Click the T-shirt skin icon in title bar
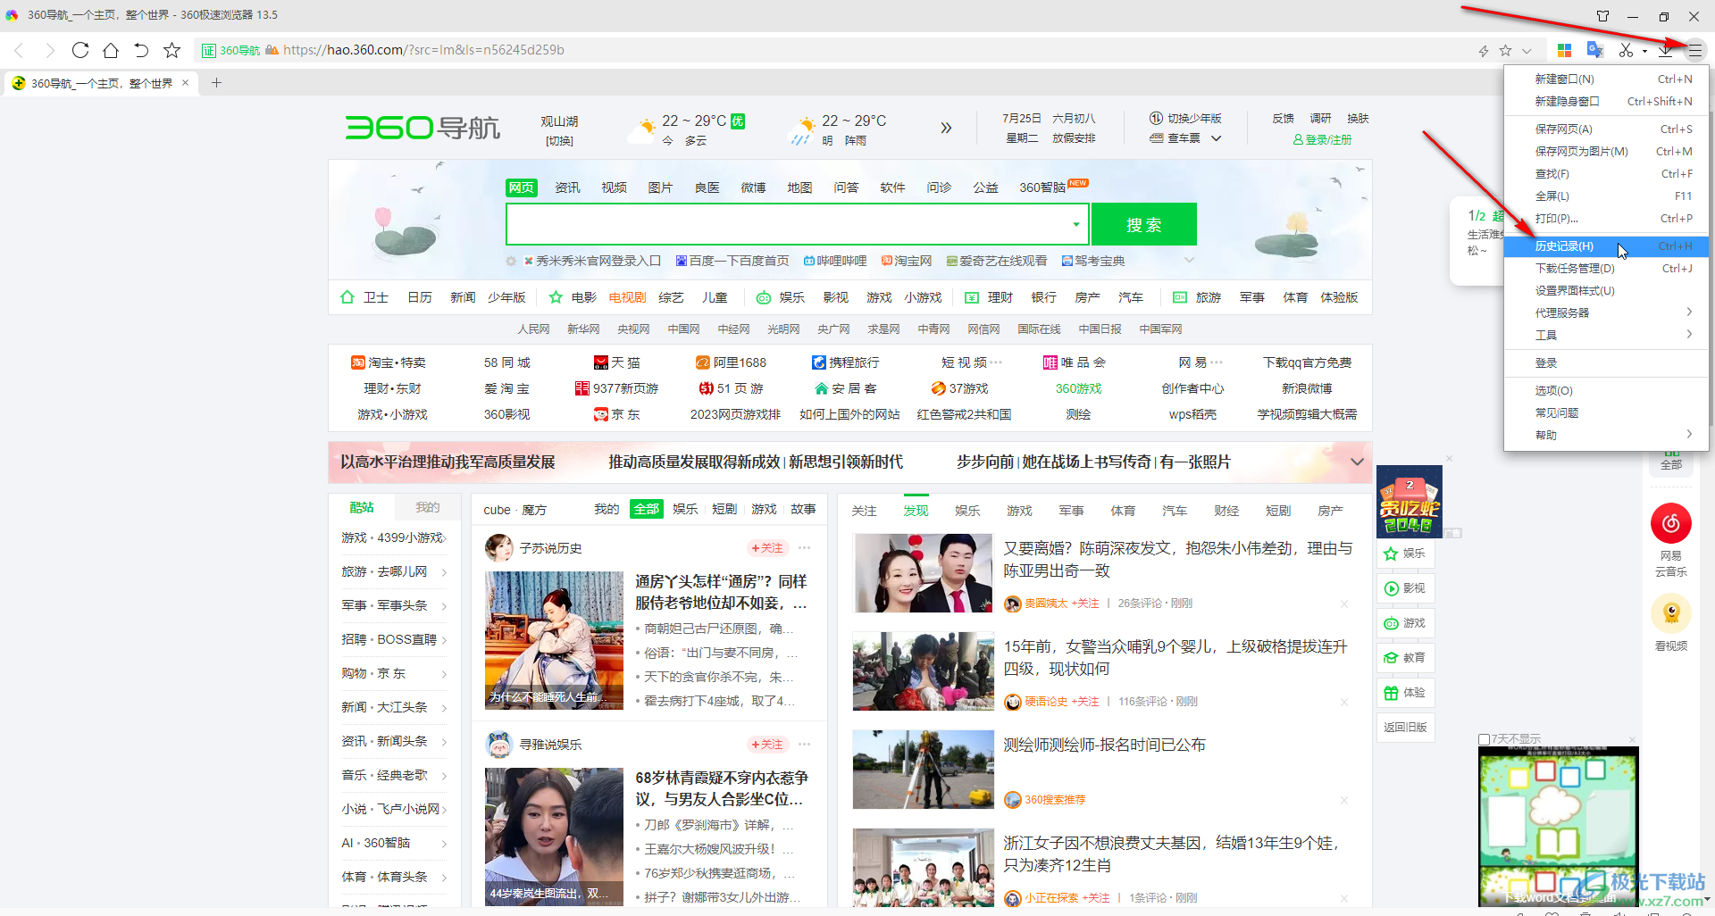 click(x=1603, y=16)
